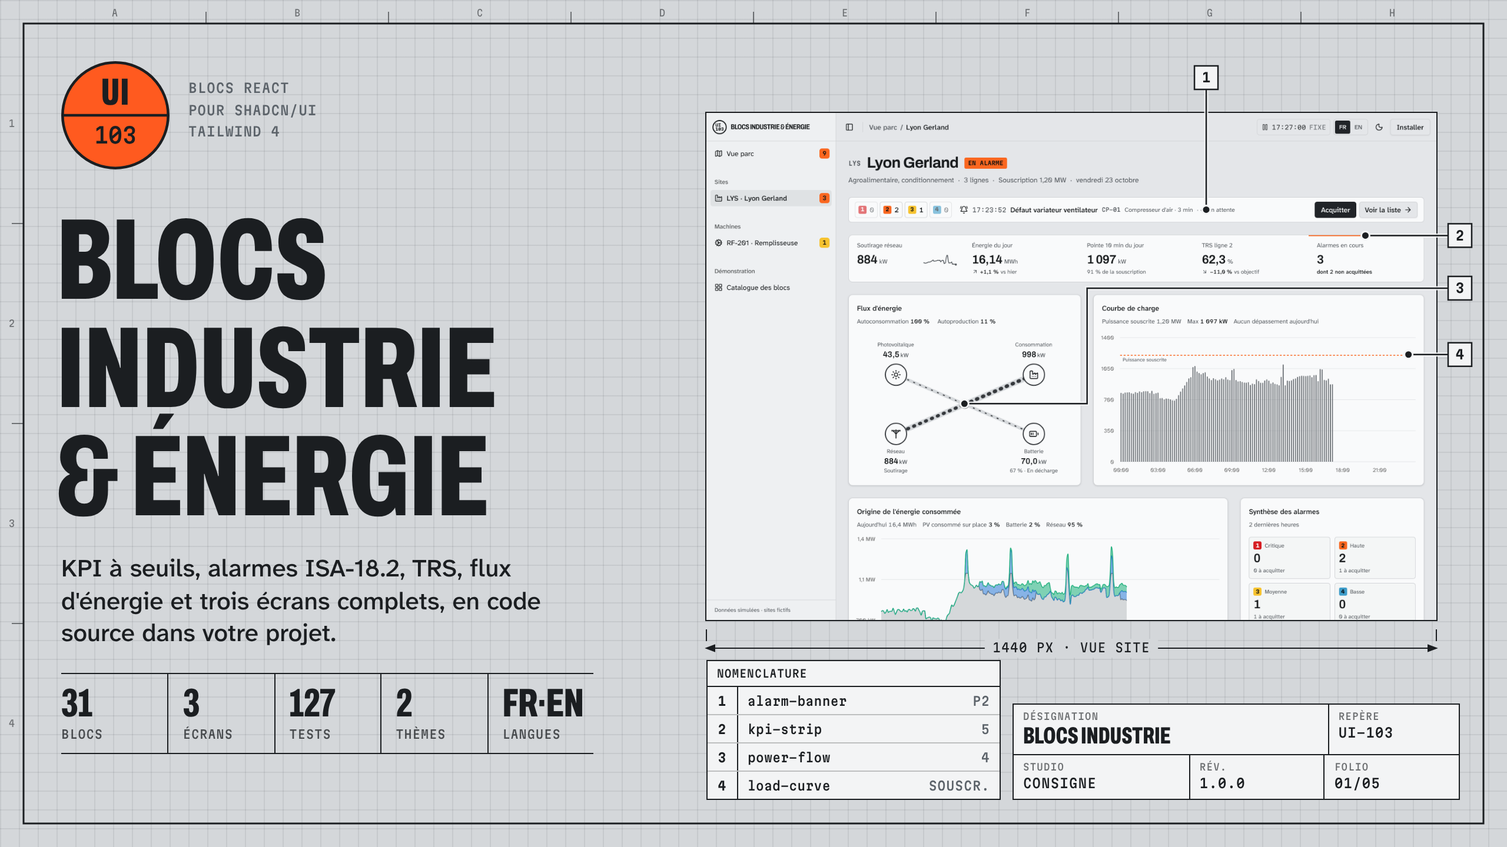
Task: Toggle the sidebar panel icon in the header
Action: coord(849,127)
